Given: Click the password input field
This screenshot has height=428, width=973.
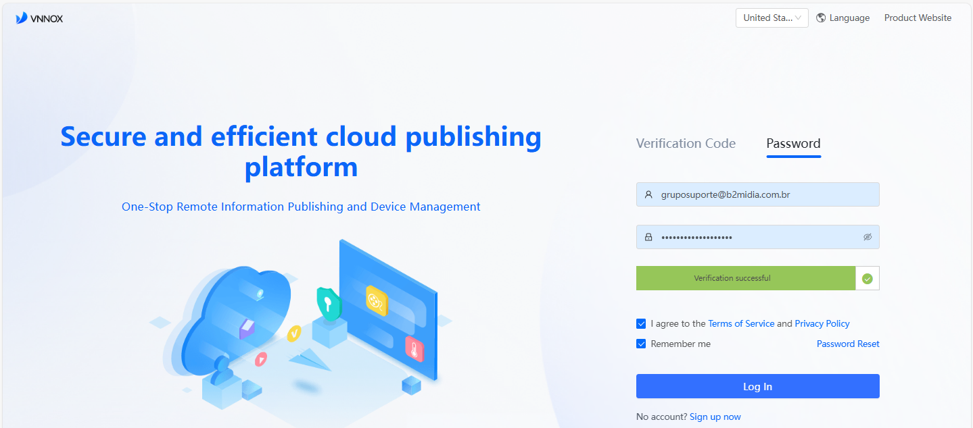Looking at the screenshot, I should point(757,237).
